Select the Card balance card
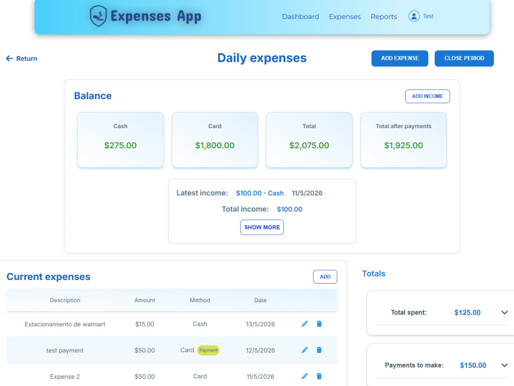Screen dimensions: 514x386 (x=215, y=140)
